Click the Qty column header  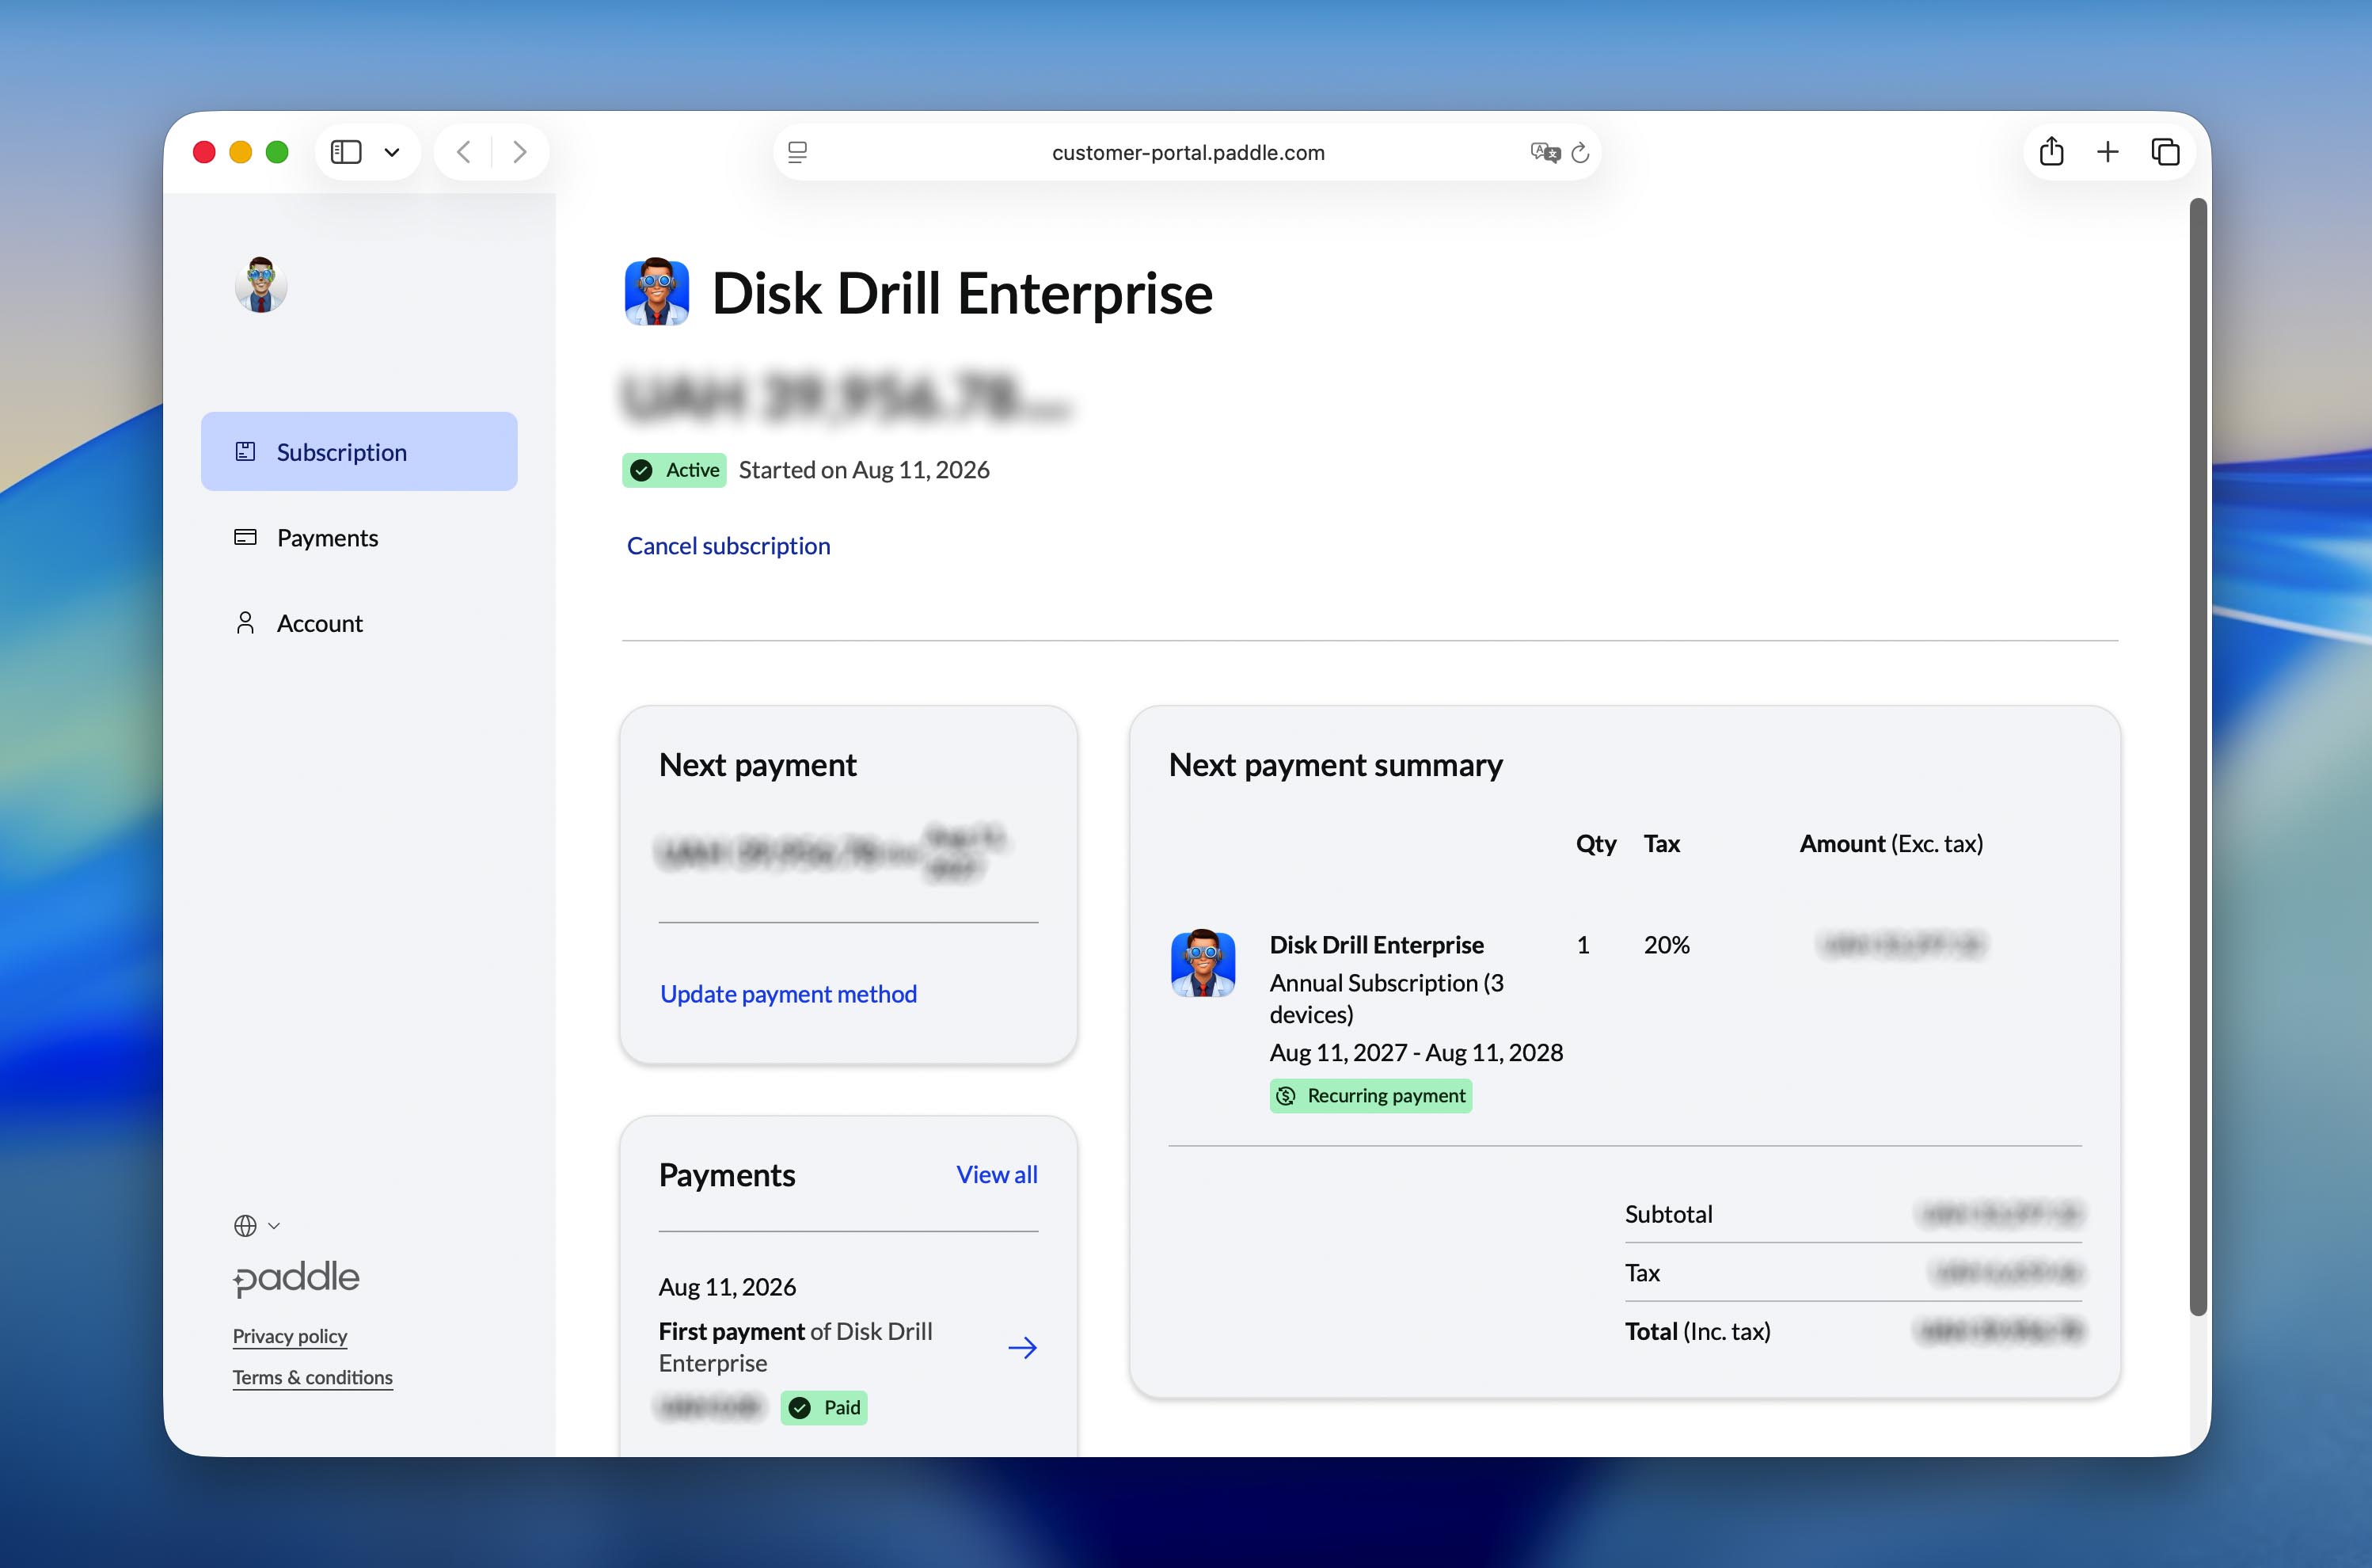1595,844
